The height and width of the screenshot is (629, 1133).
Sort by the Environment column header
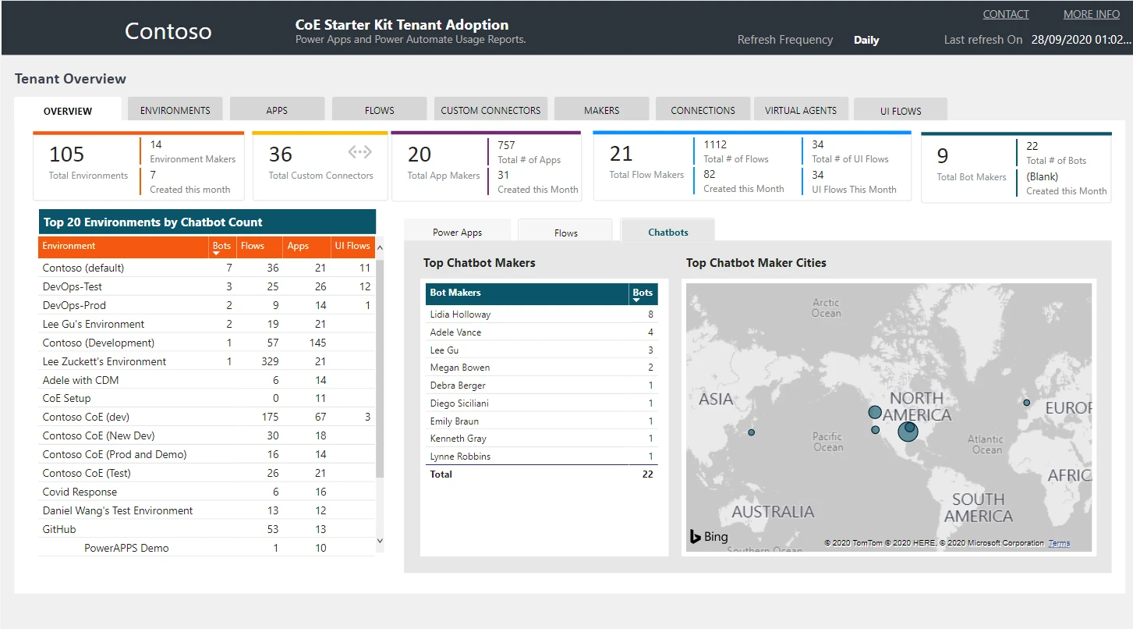pyautogui.click(x=69, y=247)
